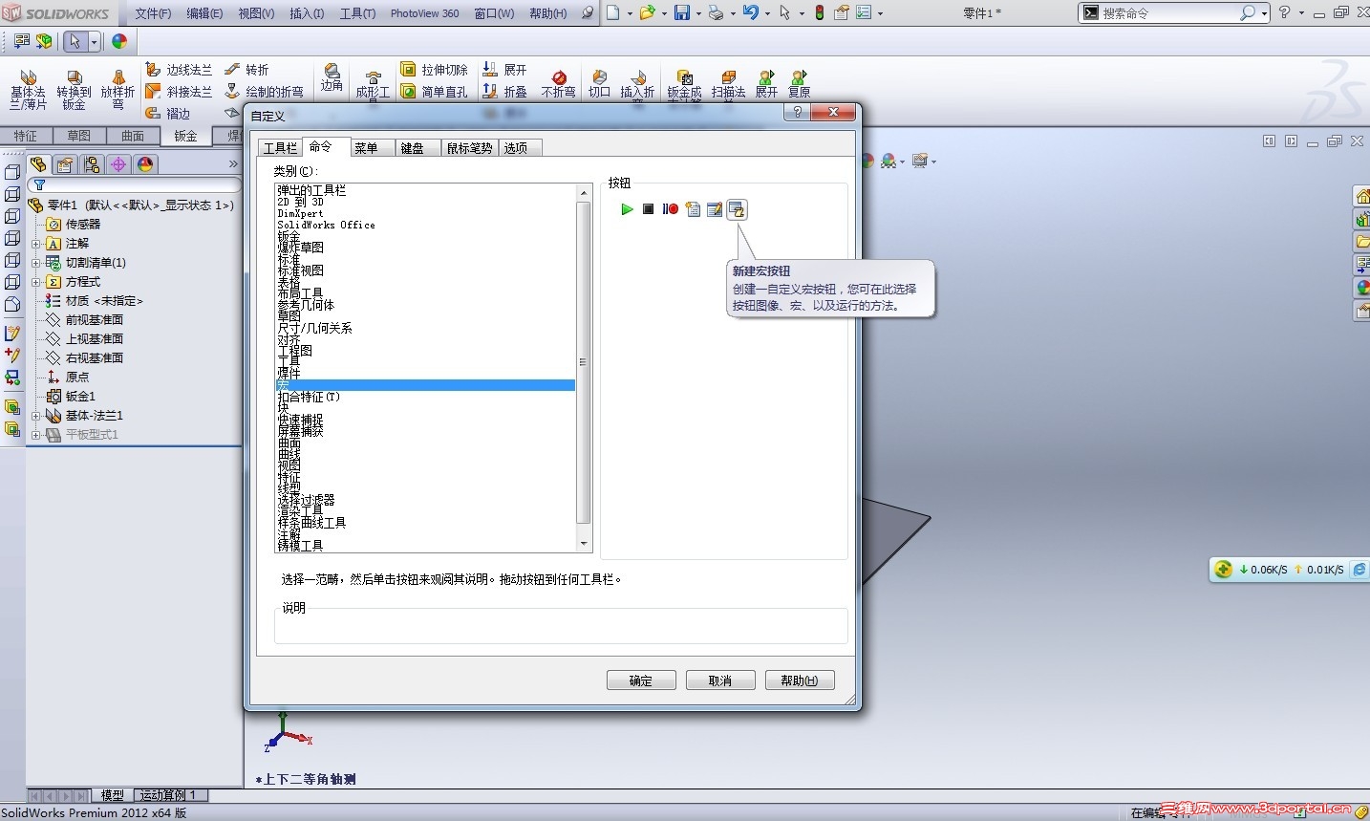Viewport: 1370px width, 821px height.
Task: Click the undo arrow icon
Action: point(751,12)
